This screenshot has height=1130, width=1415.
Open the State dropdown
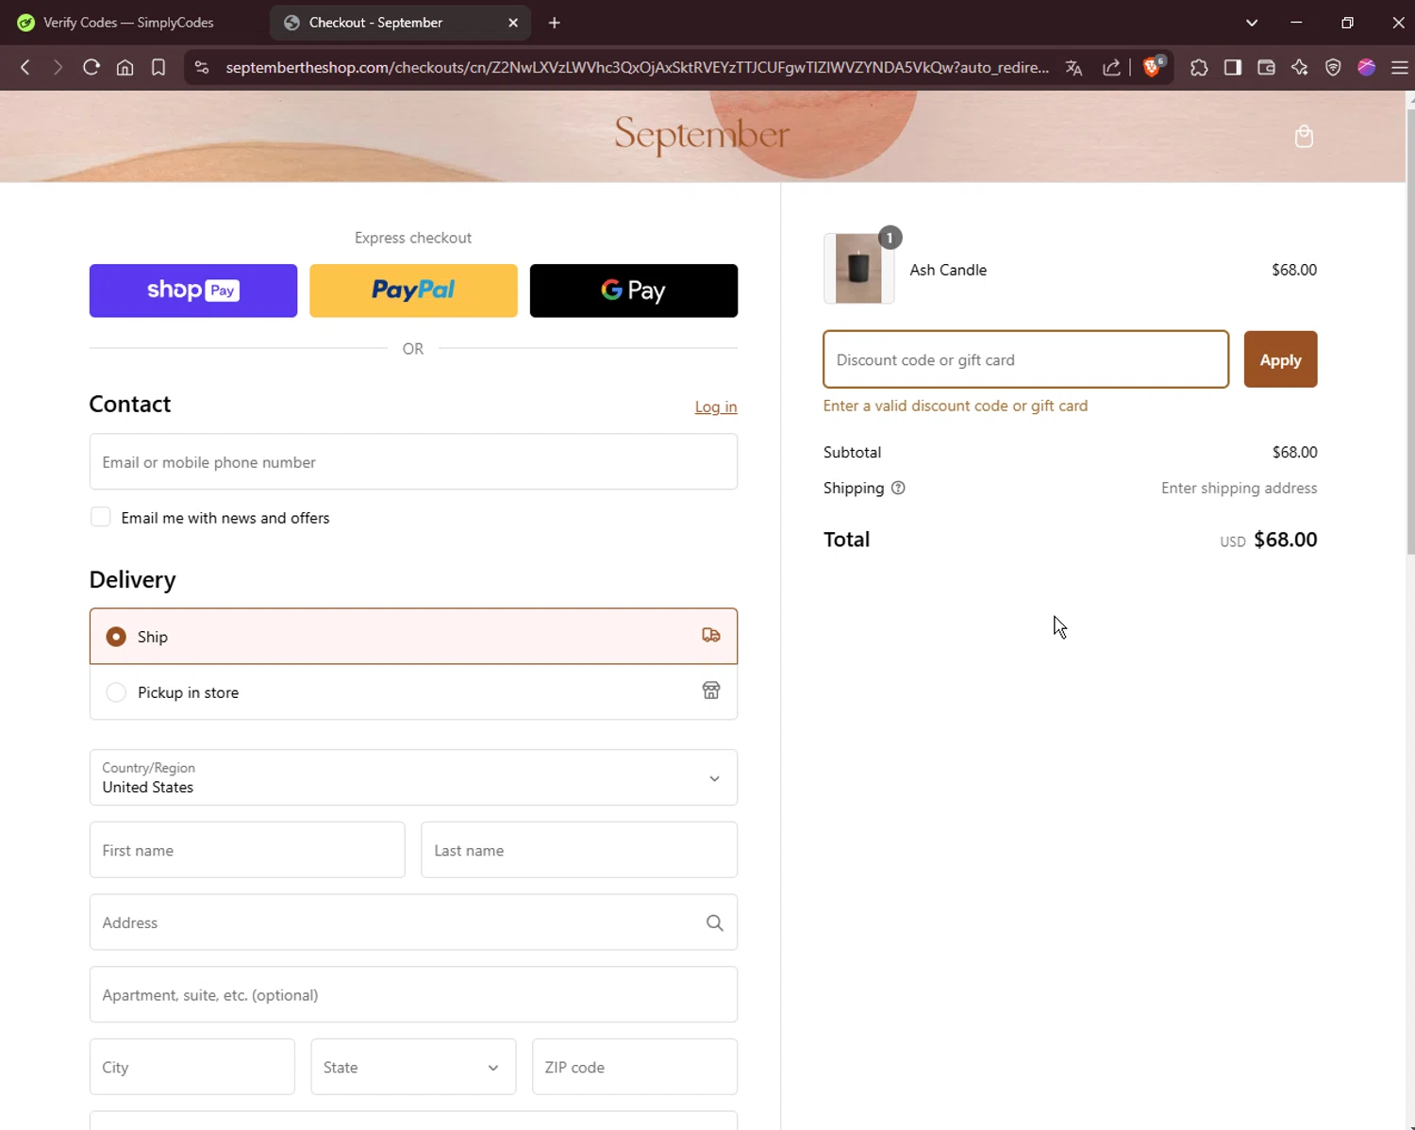tap(413, 1067)
